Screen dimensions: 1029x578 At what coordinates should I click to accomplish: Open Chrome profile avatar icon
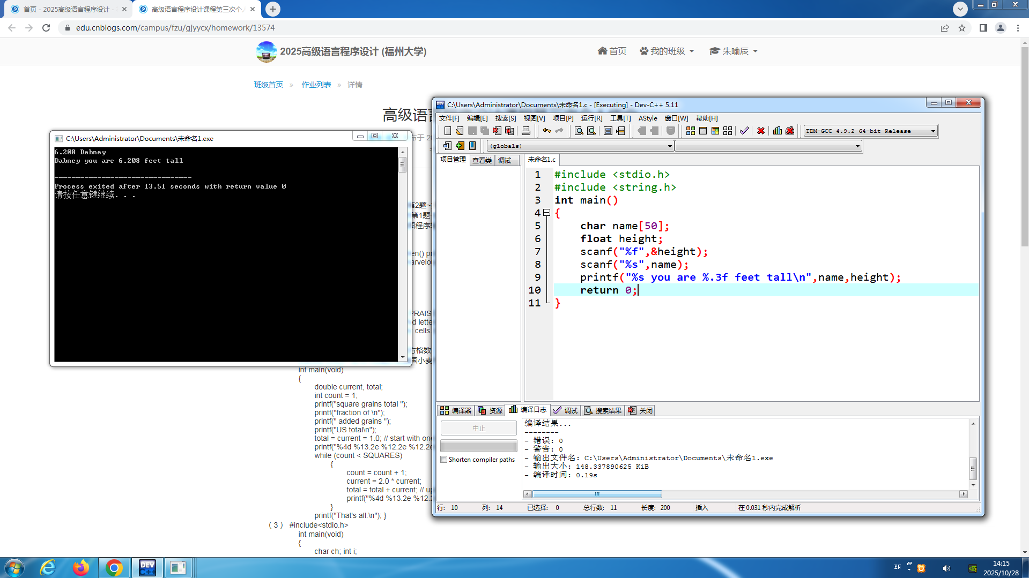click(x=1001, y=28)
